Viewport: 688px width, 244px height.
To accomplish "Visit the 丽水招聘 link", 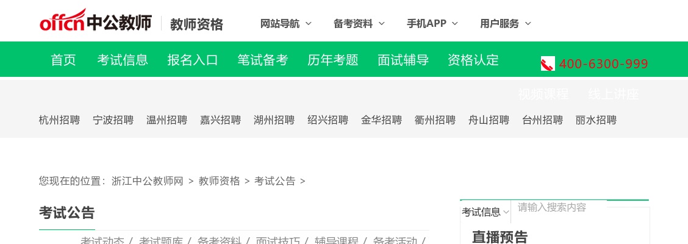I will [596, 120].
